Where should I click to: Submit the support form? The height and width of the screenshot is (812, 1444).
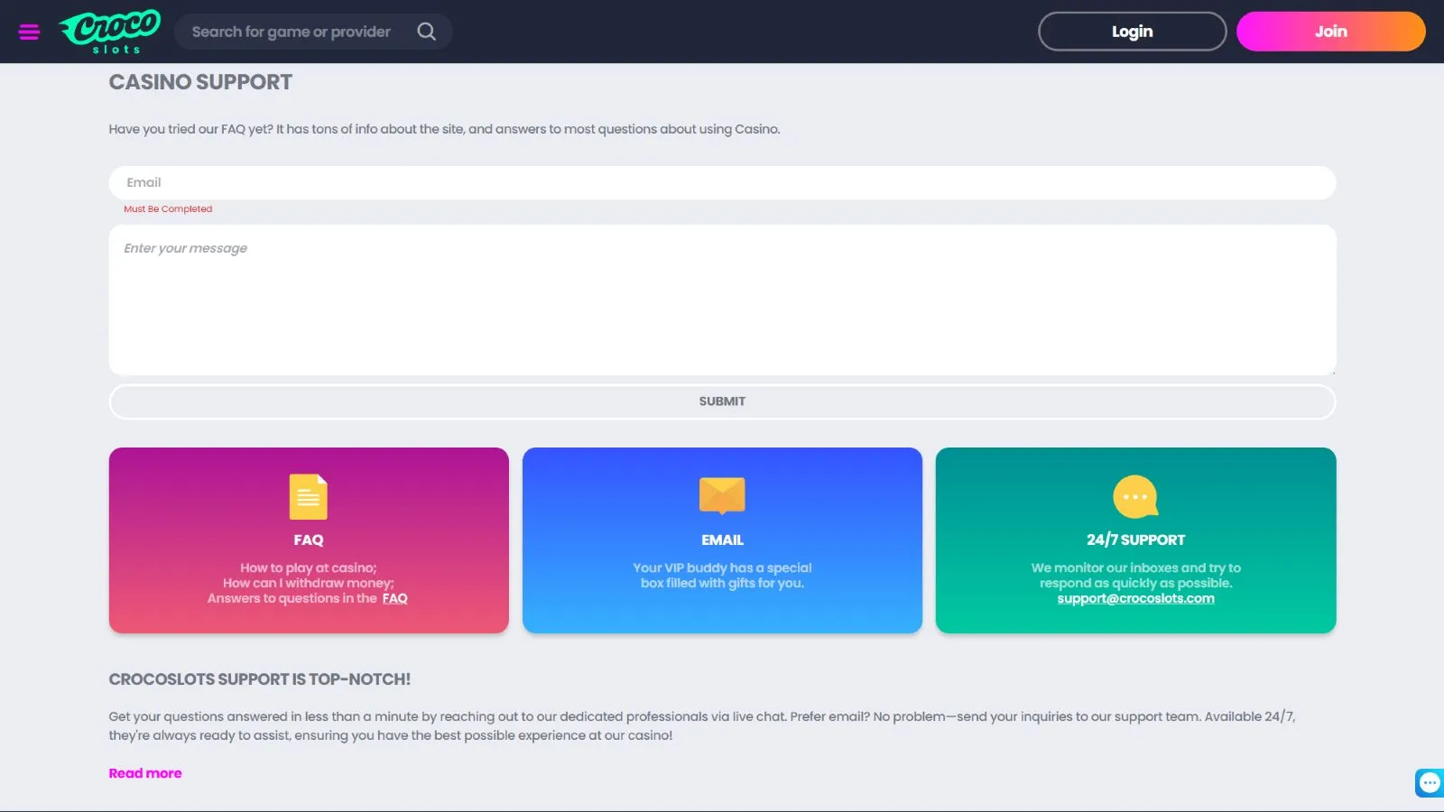click(x=722, y=401)
